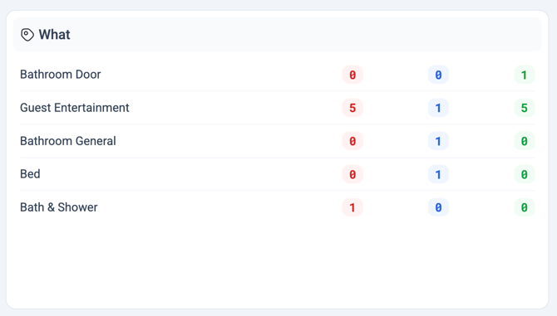Viewport: 557px width, 316px height.
Task: Open blue 1 badge for Guest Entertainment
Action: [x=438, y=108]
